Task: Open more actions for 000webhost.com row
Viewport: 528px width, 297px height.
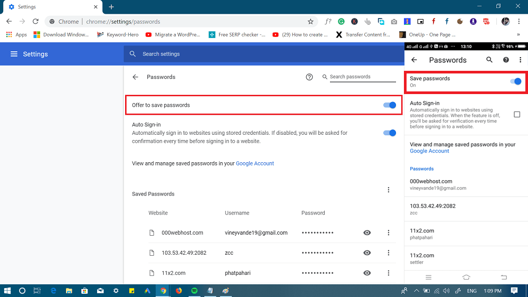Action: tap(388, 233)
